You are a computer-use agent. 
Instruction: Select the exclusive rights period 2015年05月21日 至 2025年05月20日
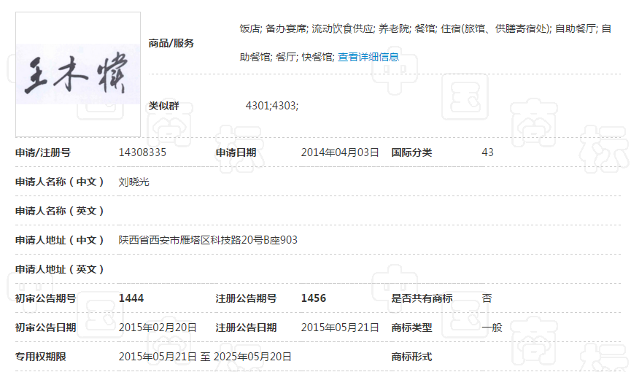pyautogui.click(x=205, y=357)
